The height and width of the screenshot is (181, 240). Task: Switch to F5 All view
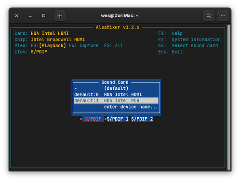pyautogui.click(x=113, y=46)
